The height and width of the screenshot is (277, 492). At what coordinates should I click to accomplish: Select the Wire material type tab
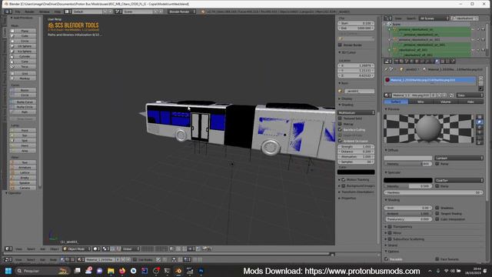pos(421,102)
